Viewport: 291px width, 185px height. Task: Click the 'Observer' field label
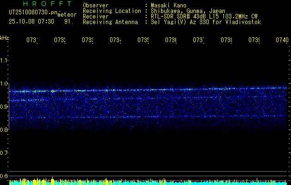95,5
